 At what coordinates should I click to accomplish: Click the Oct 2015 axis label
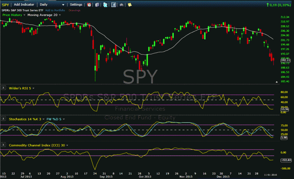[x=145, y=177]
